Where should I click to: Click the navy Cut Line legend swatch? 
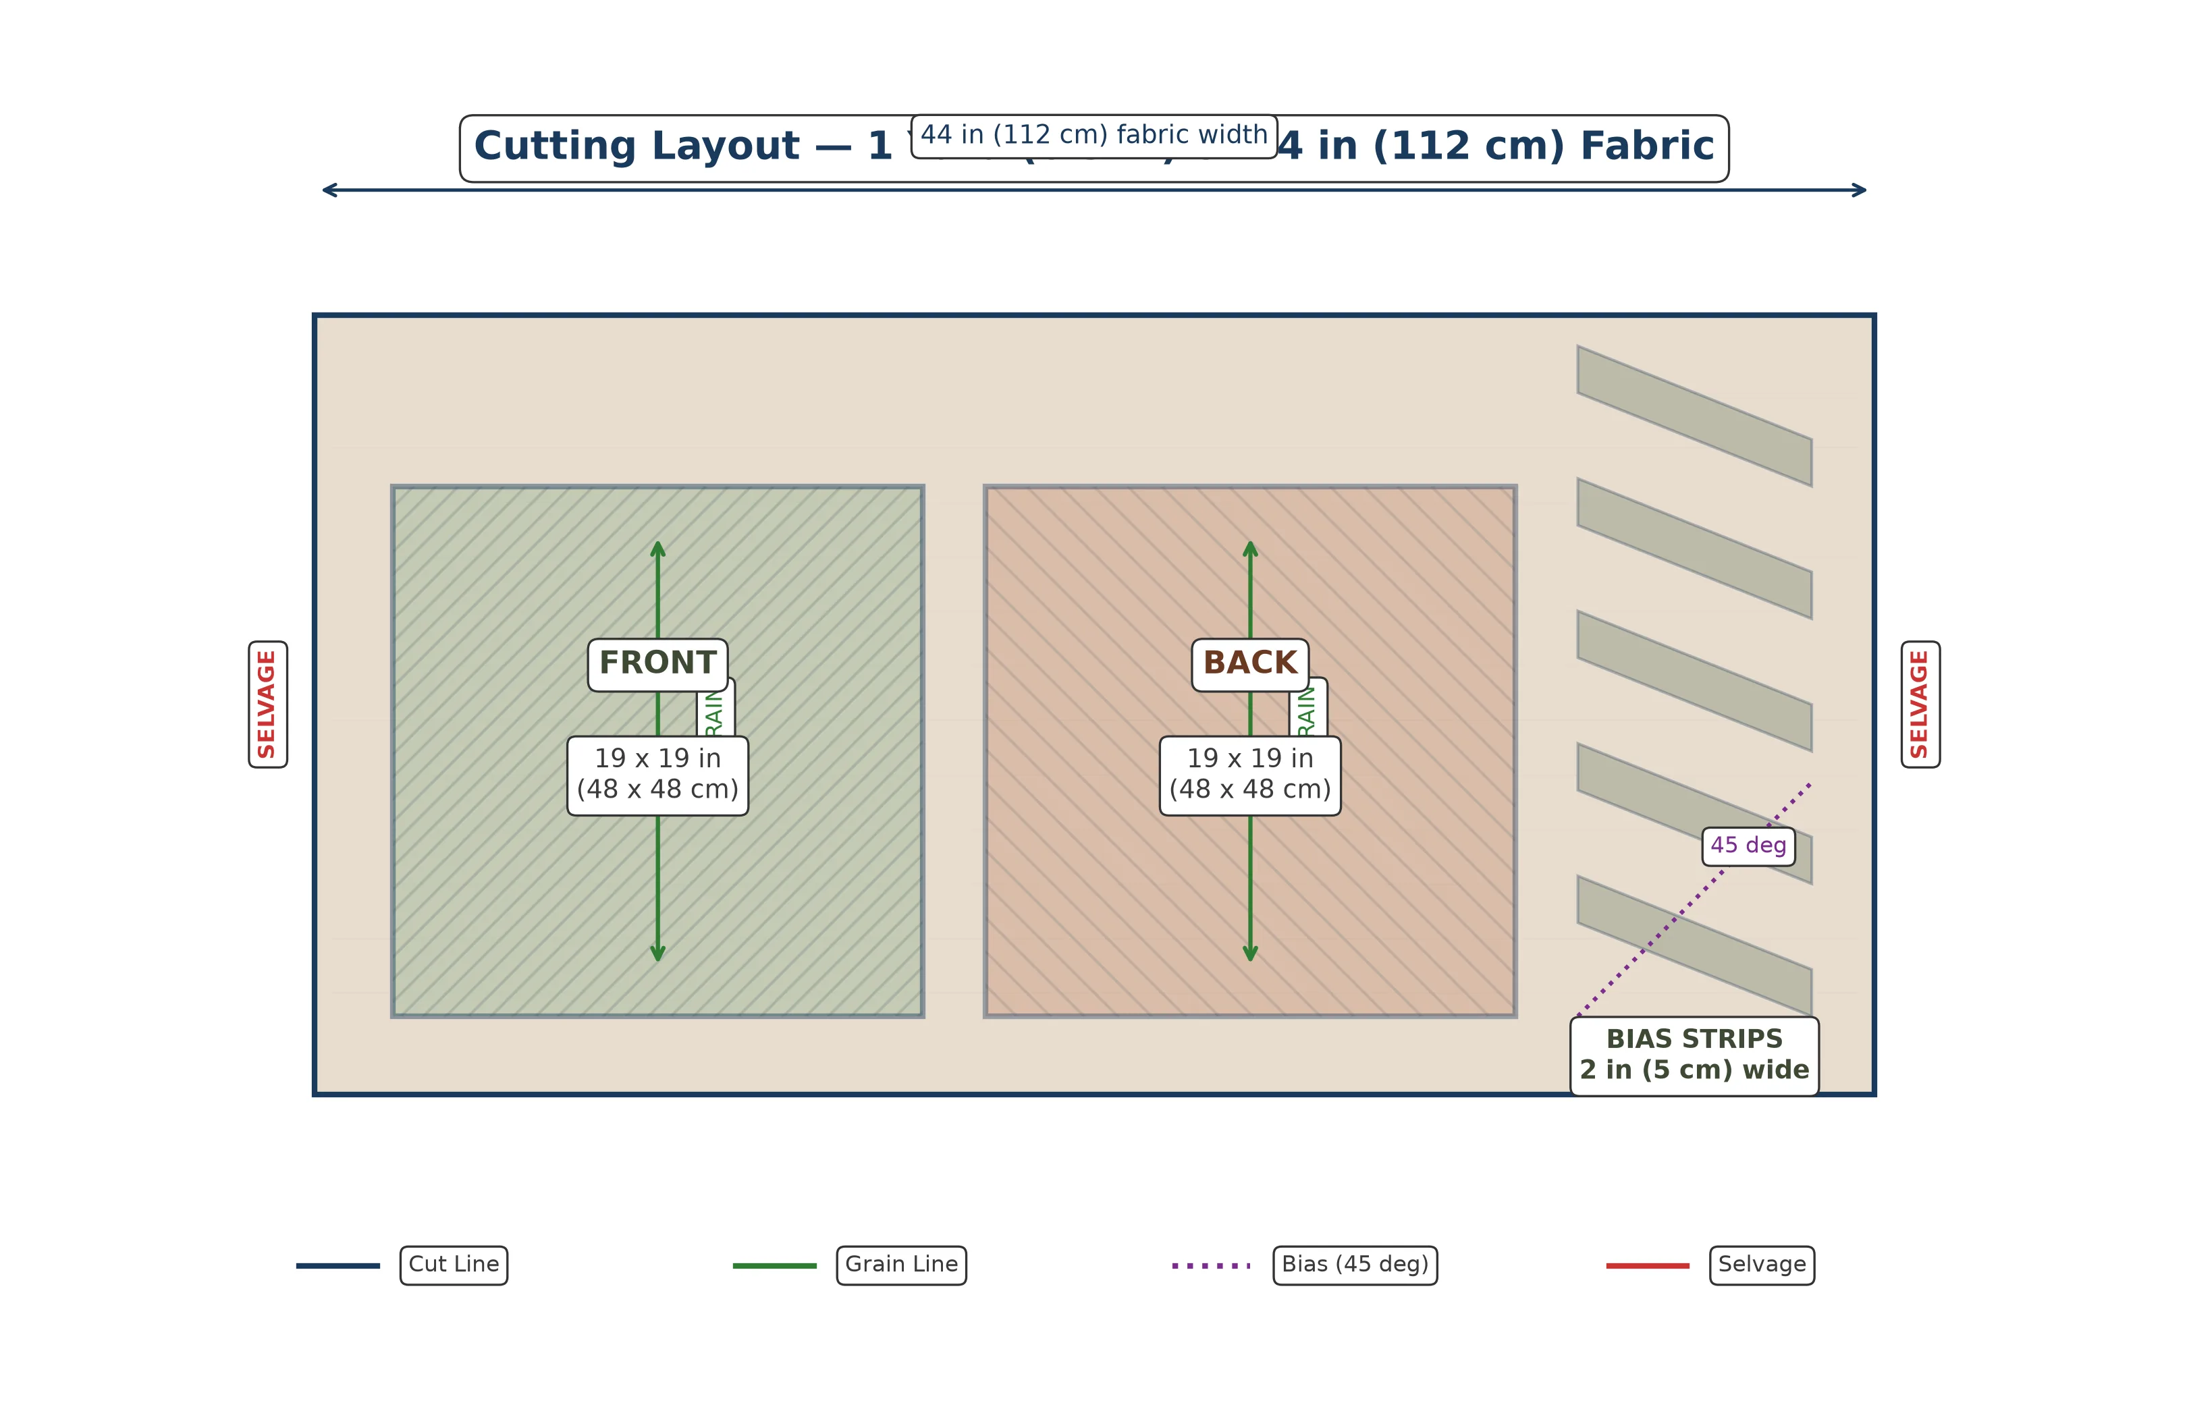point(337,1265)
